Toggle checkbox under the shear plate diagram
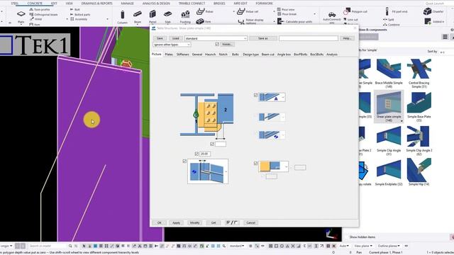Screen dimensions: 454x255 [212, 144]
